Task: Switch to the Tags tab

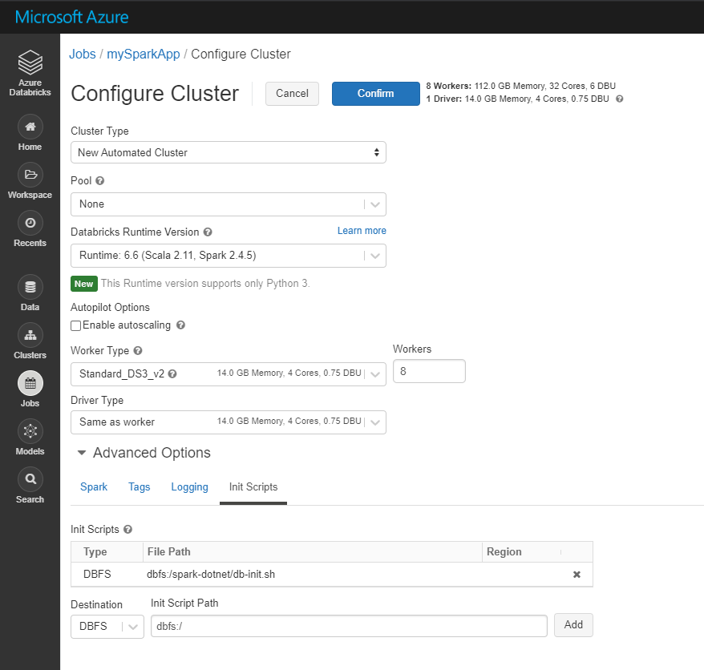Action: coord(140,487)
